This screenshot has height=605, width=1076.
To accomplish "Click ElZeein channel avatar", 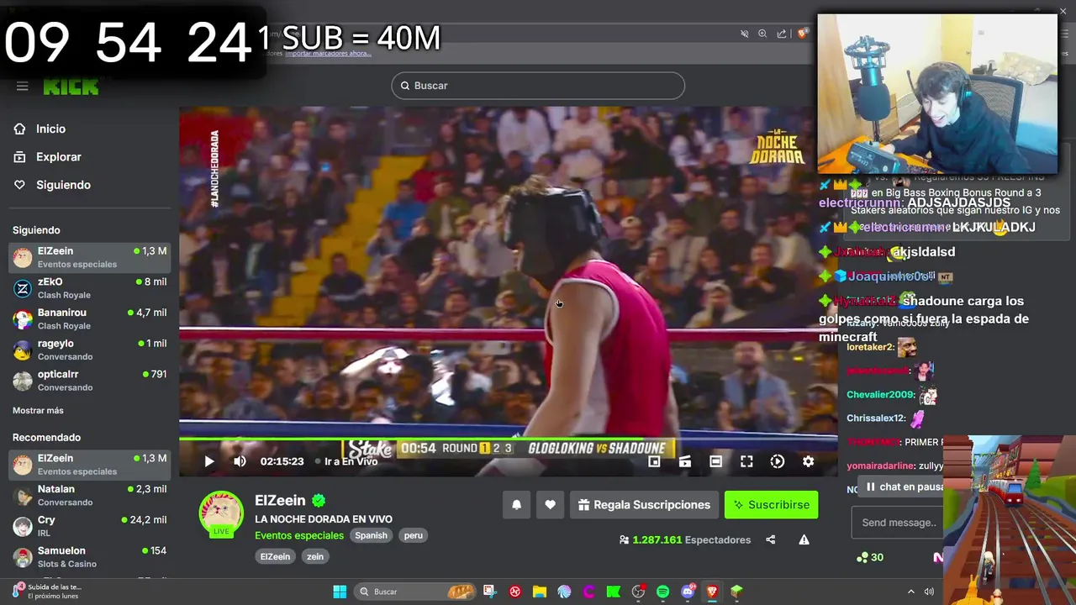I will tap(221, 513).
